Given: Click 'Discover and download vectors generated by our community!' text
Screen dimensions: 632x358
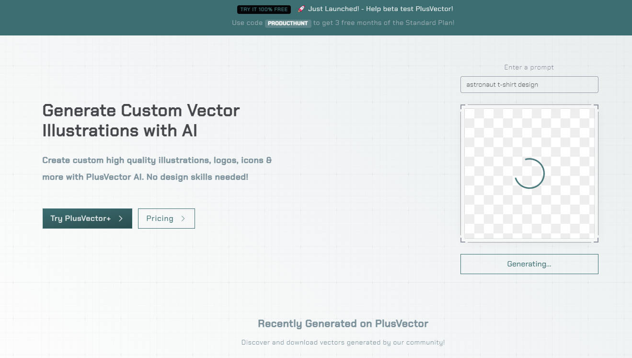Looking at the screenshot, I should coord(343,343).
